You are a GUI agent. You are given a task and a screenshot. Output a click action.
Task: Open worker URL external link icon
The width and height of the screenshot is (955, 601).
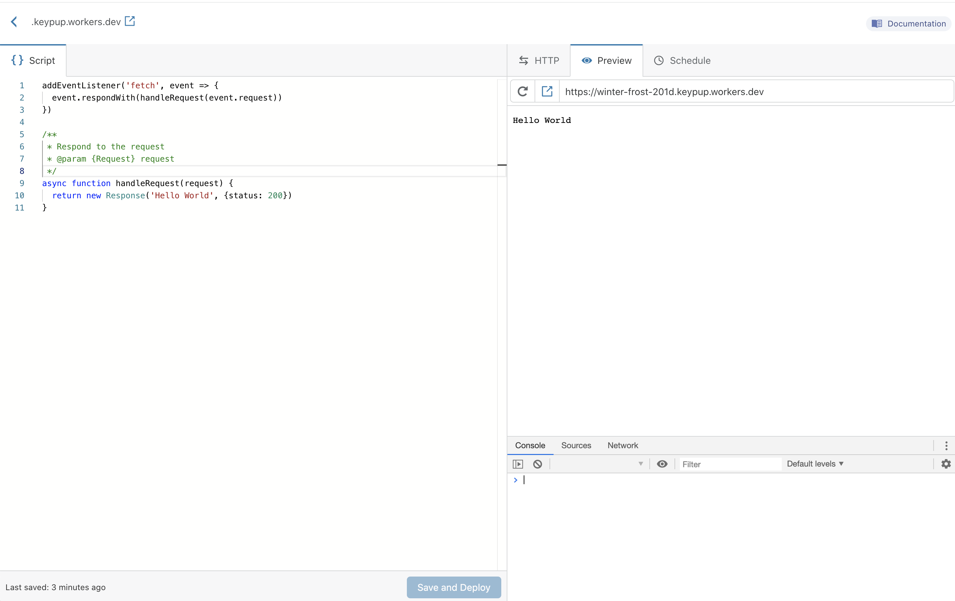pos(130,21)
